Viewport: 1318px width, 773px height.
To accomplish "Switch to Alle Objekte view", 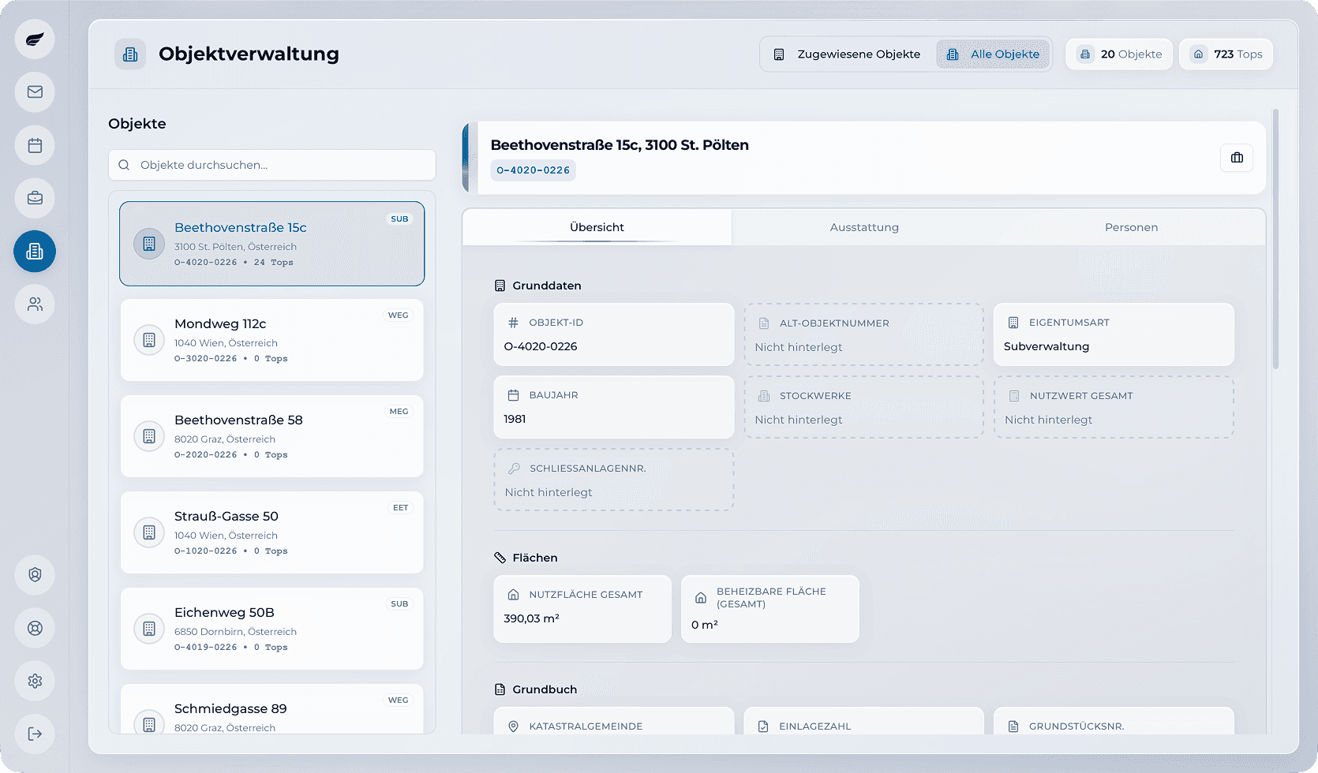I will pos(993,54).
